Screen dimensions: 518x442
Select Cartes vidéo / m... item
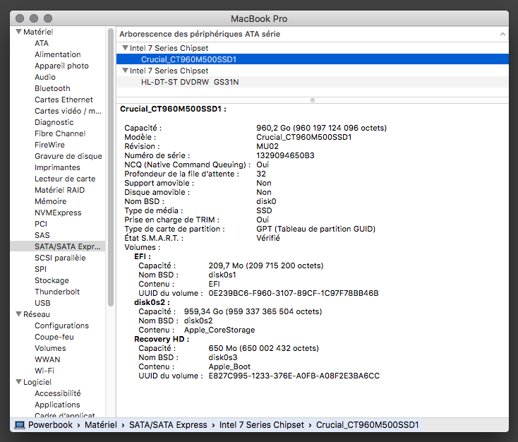pos(68,111)
